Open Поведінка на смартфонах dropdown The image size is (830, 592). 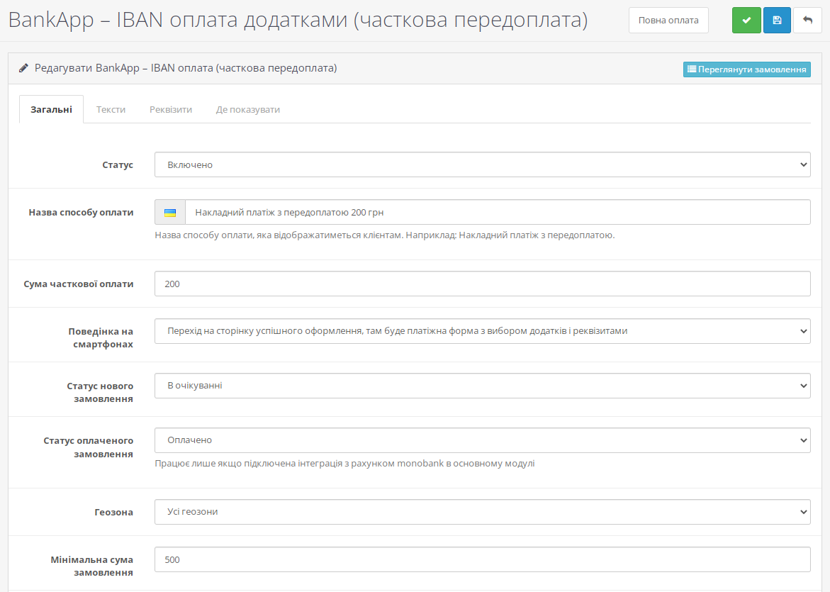tap(482, 331)
